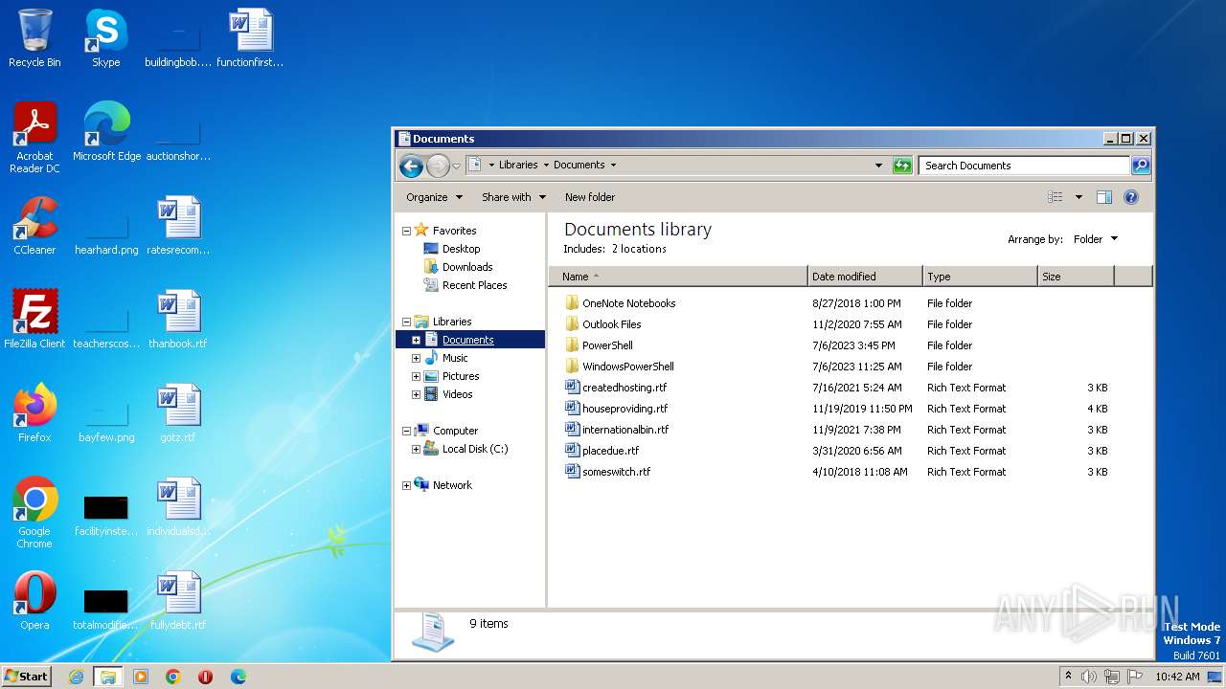Click the New folder button
The width and height of the screenshot is (1226, 689).
[590, 197]
